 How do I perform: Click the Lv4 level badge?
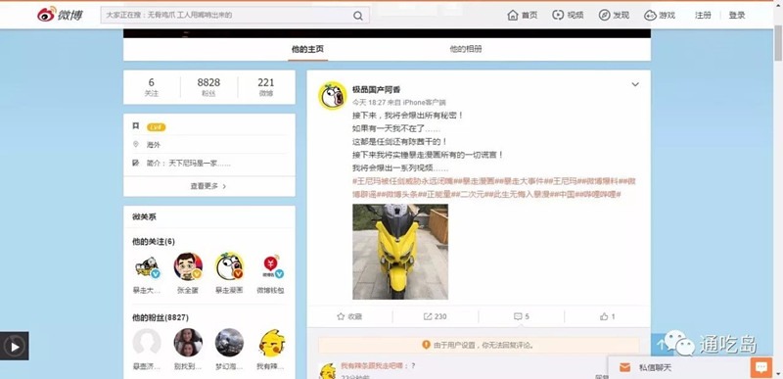click(156, 127)
